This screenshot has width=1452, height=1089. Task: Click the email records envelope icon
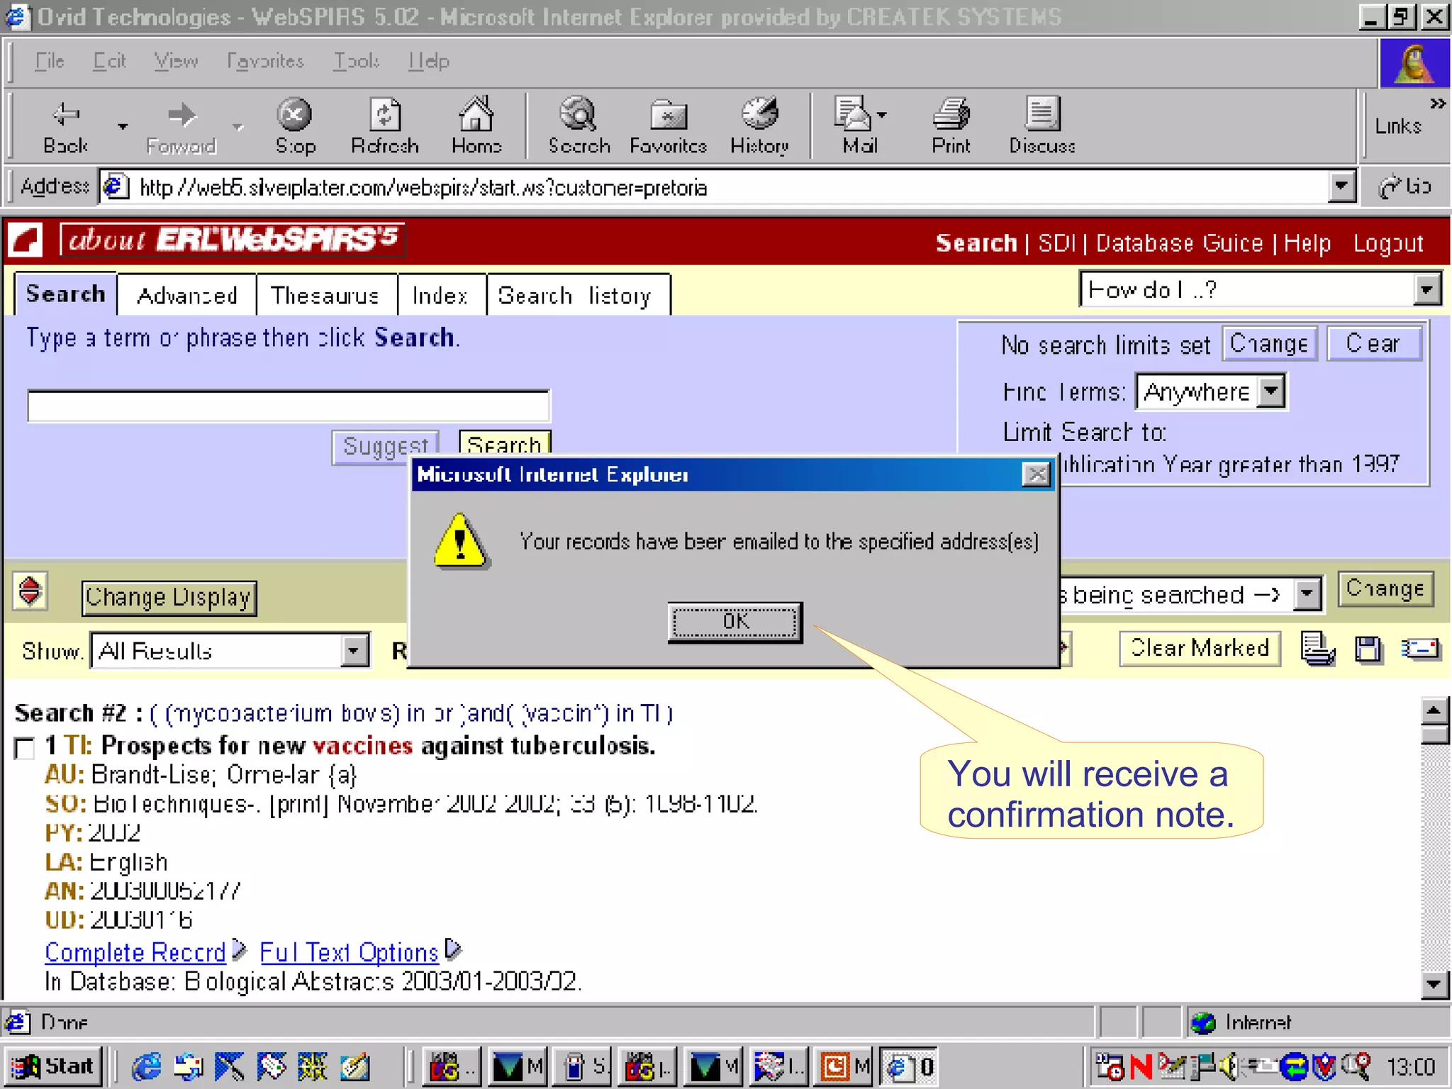click(1420, 649)
